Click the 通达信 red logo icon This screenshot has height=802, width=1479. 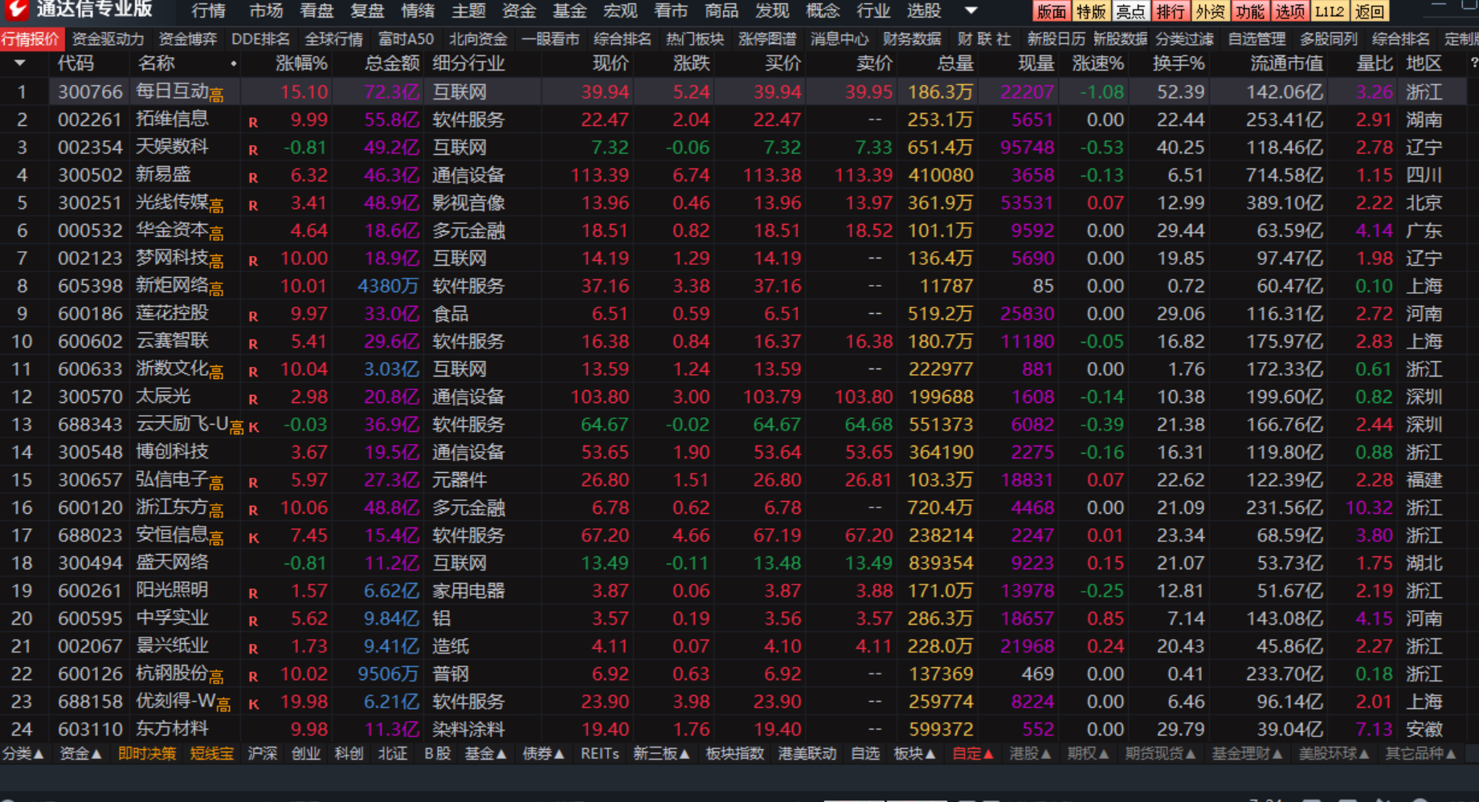15,9
